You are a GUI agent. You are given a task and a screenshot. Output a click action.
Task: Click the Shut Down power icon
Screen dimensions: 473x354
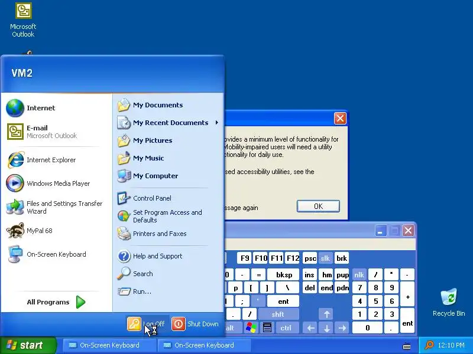coord(179,324)
